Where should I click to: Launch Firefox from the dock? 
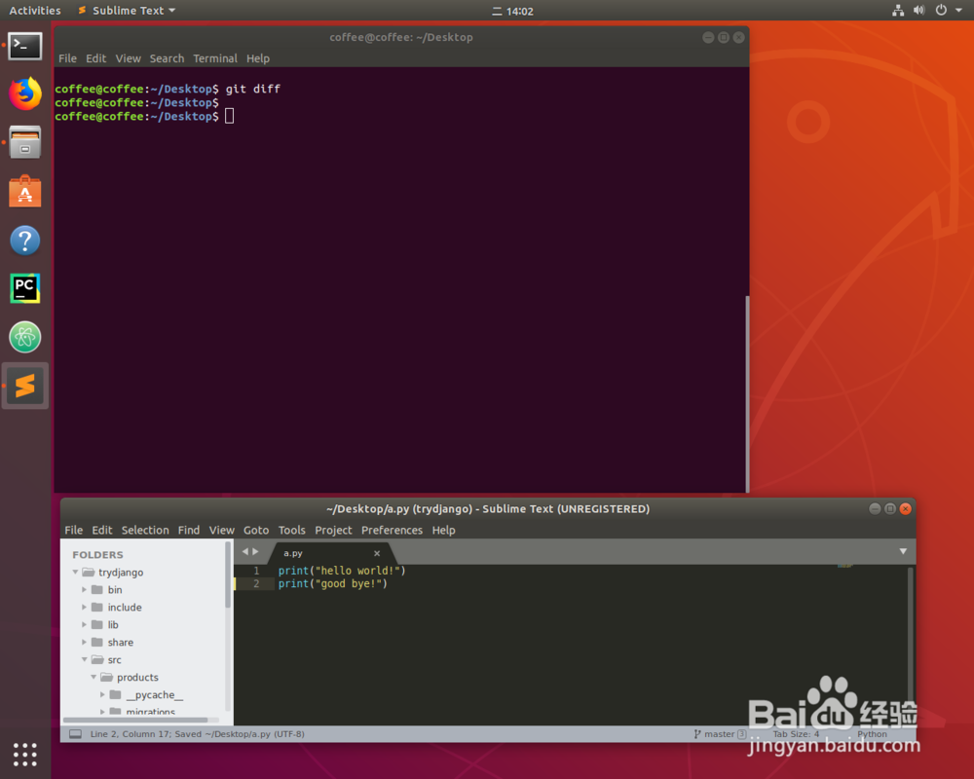[25, 93]
